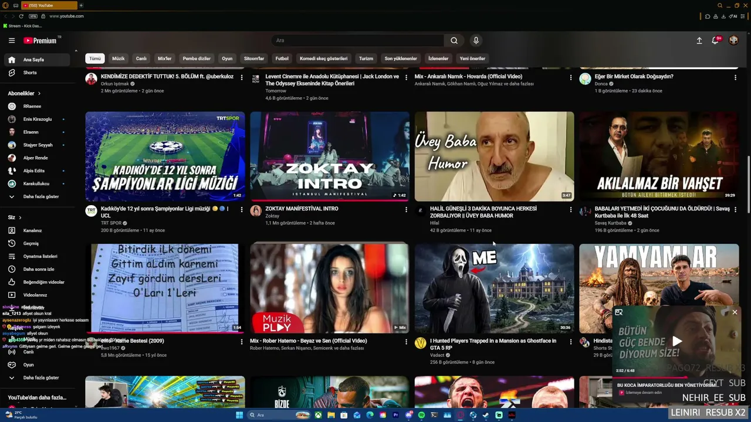
Task: Select the Komedi skeç gösterileri chip
Action: click(324, 59)
